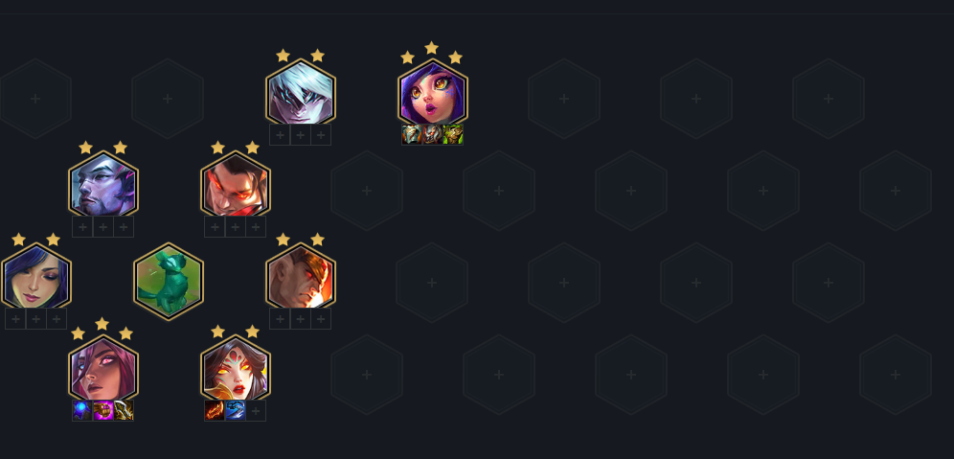Click the blue orb item under pink-haired champion
Screen dimensions: 954x459
(82, 410)
